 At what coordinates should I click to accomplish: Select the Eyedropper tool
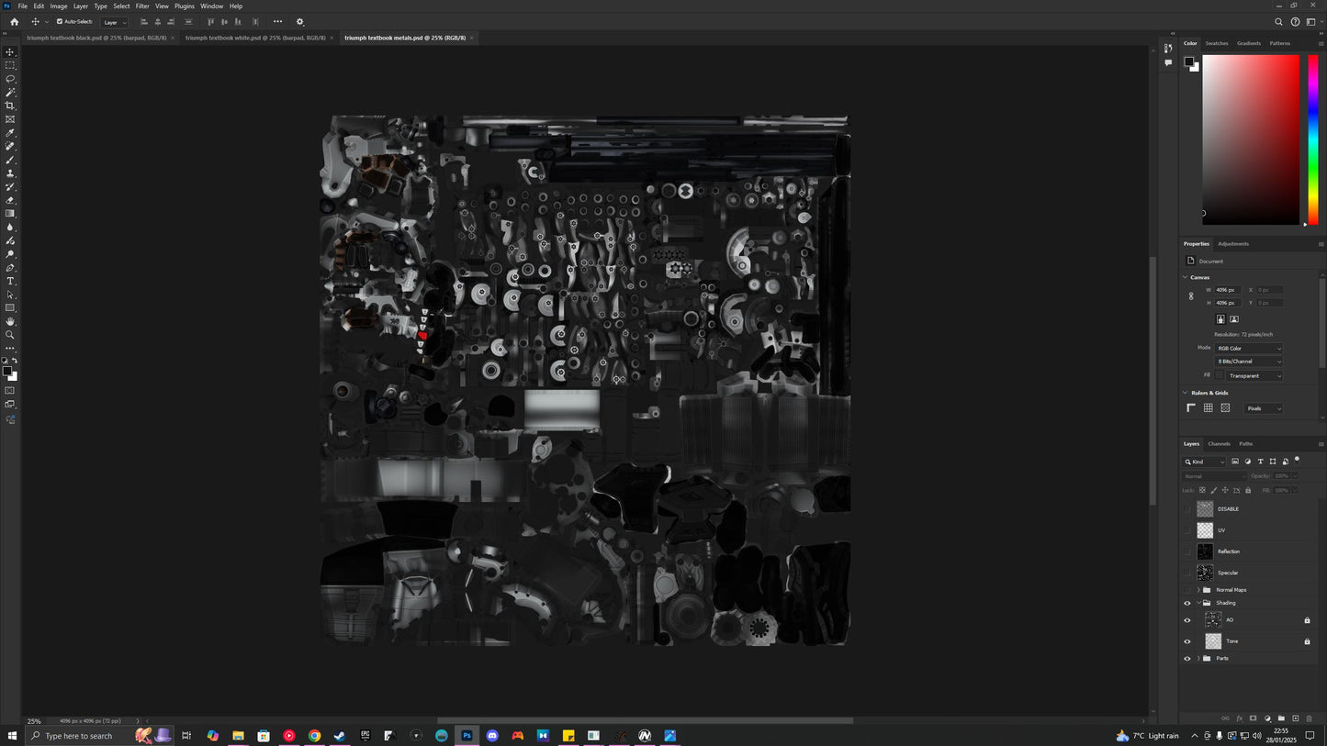coord(10,132)
